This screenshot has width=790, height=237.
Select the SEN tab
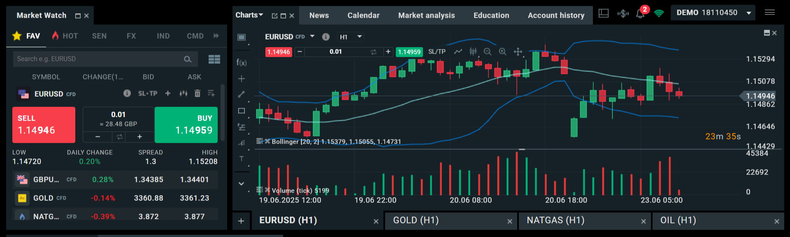(99, 36)
